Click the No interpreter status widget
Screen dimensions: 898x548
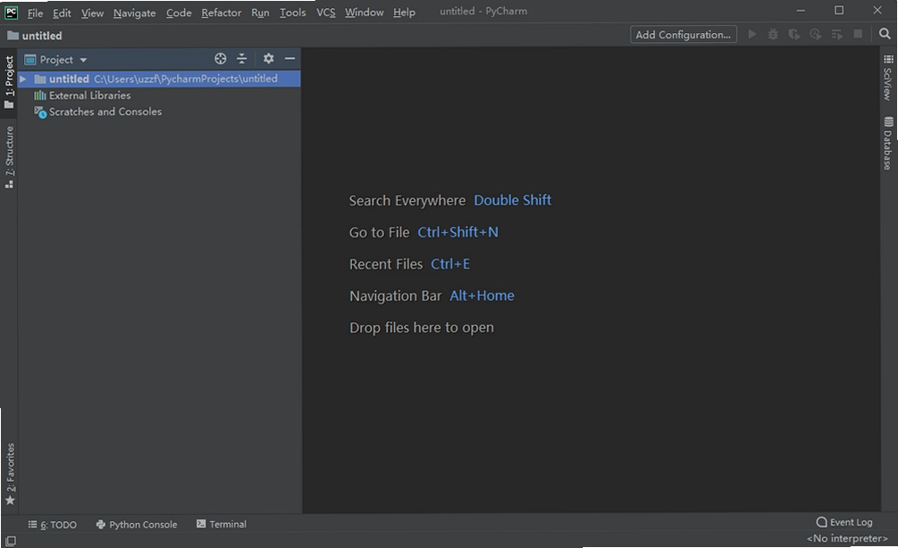847,538
